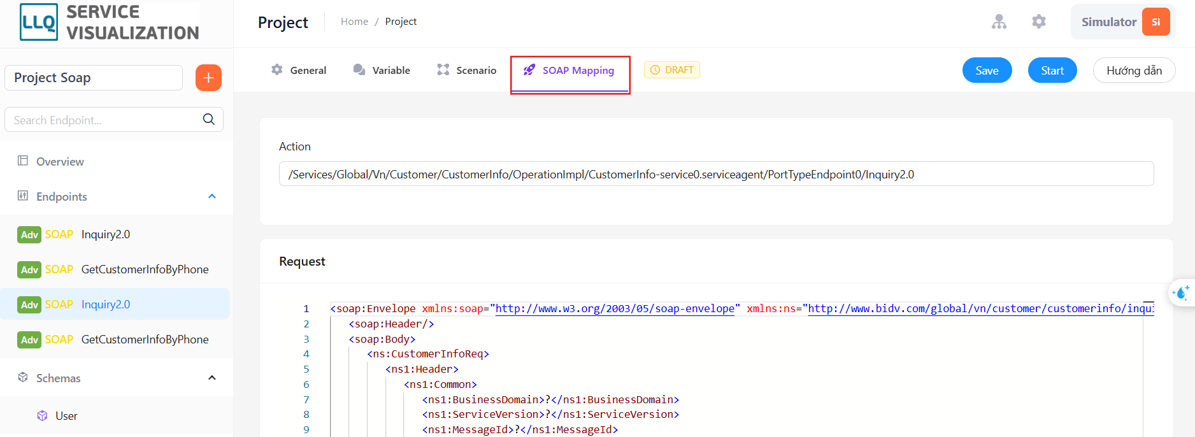Open the Hướng dẫn guide button
The image size is (1195, 437).
point(1134,70)
